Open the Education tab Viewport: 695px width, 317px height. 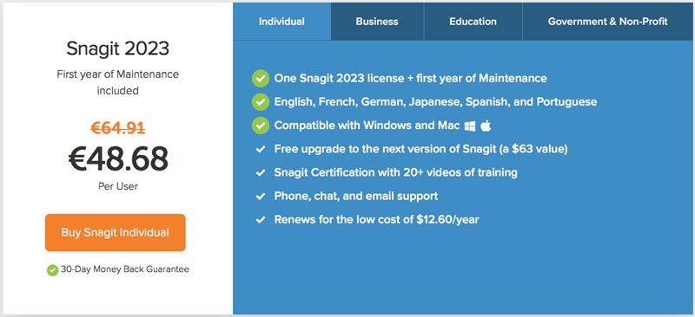click(x=473, y=22)
